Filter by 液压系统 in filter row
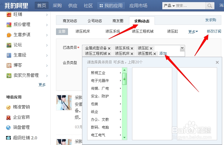224x145 pixels. click(x=113, y=31)
